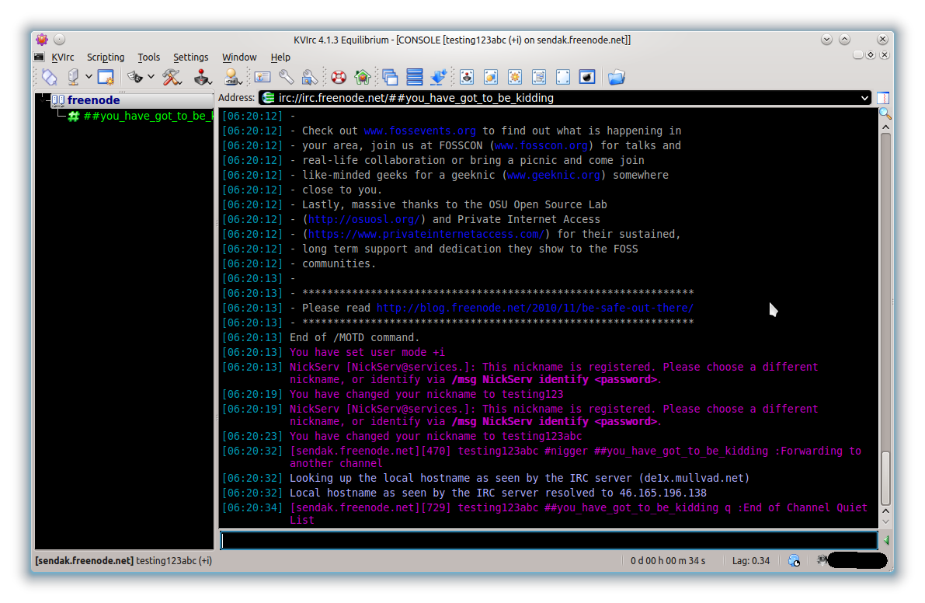Click the away clock icon in status bar

pos(794,560)
